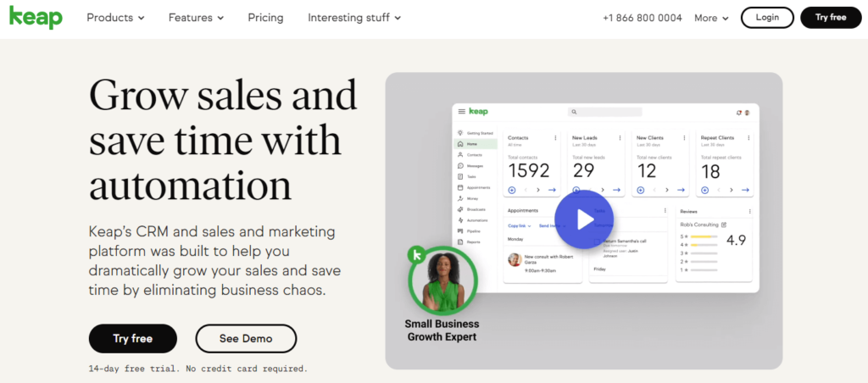Click the green Keap badge on the expert portrait
Screen dimensions: 868x383
[x=416, y=255]
